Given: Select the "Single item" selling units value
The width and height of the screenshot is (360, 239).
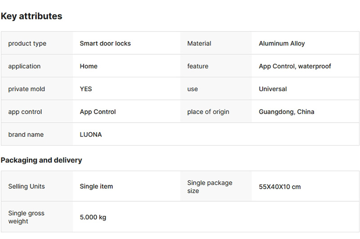Looking at the screenshot, I should (x=96, y=186).
